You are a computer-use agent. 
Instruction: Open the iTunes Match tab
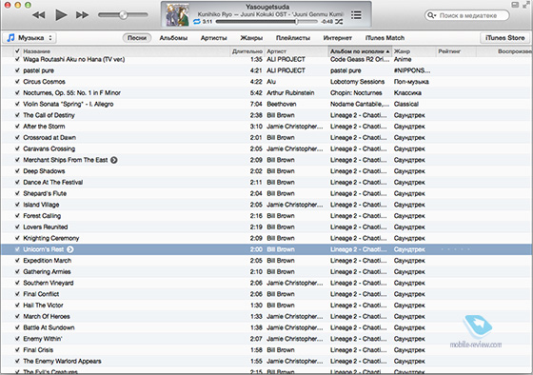pos(385,38)
